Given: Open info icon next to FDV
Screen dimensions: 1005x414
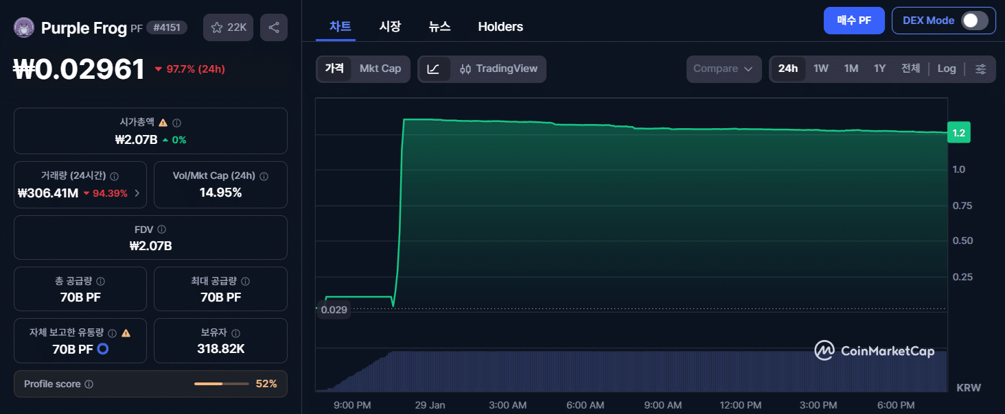Looking at the screenshot, I should [162, 230].
